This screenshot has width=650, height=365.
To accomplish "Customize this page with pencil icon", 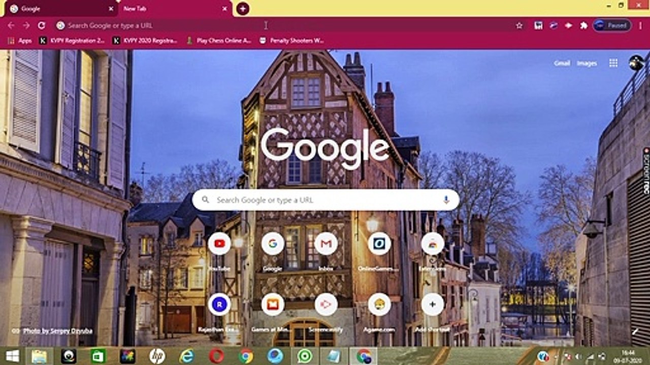I will click(635, 331).
